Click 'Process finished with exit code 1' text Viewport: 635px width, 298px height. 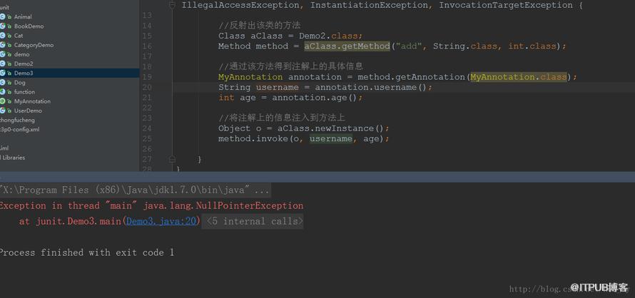[86, 252]
